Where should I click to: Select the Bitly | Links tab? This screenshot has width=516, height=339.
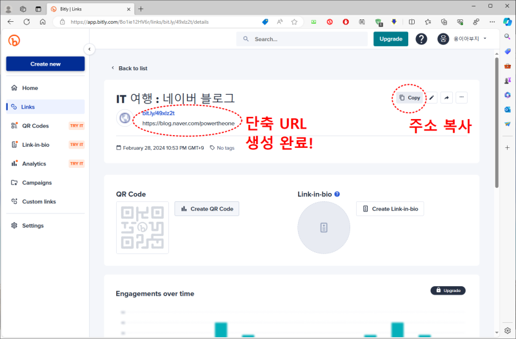(90, 9)
